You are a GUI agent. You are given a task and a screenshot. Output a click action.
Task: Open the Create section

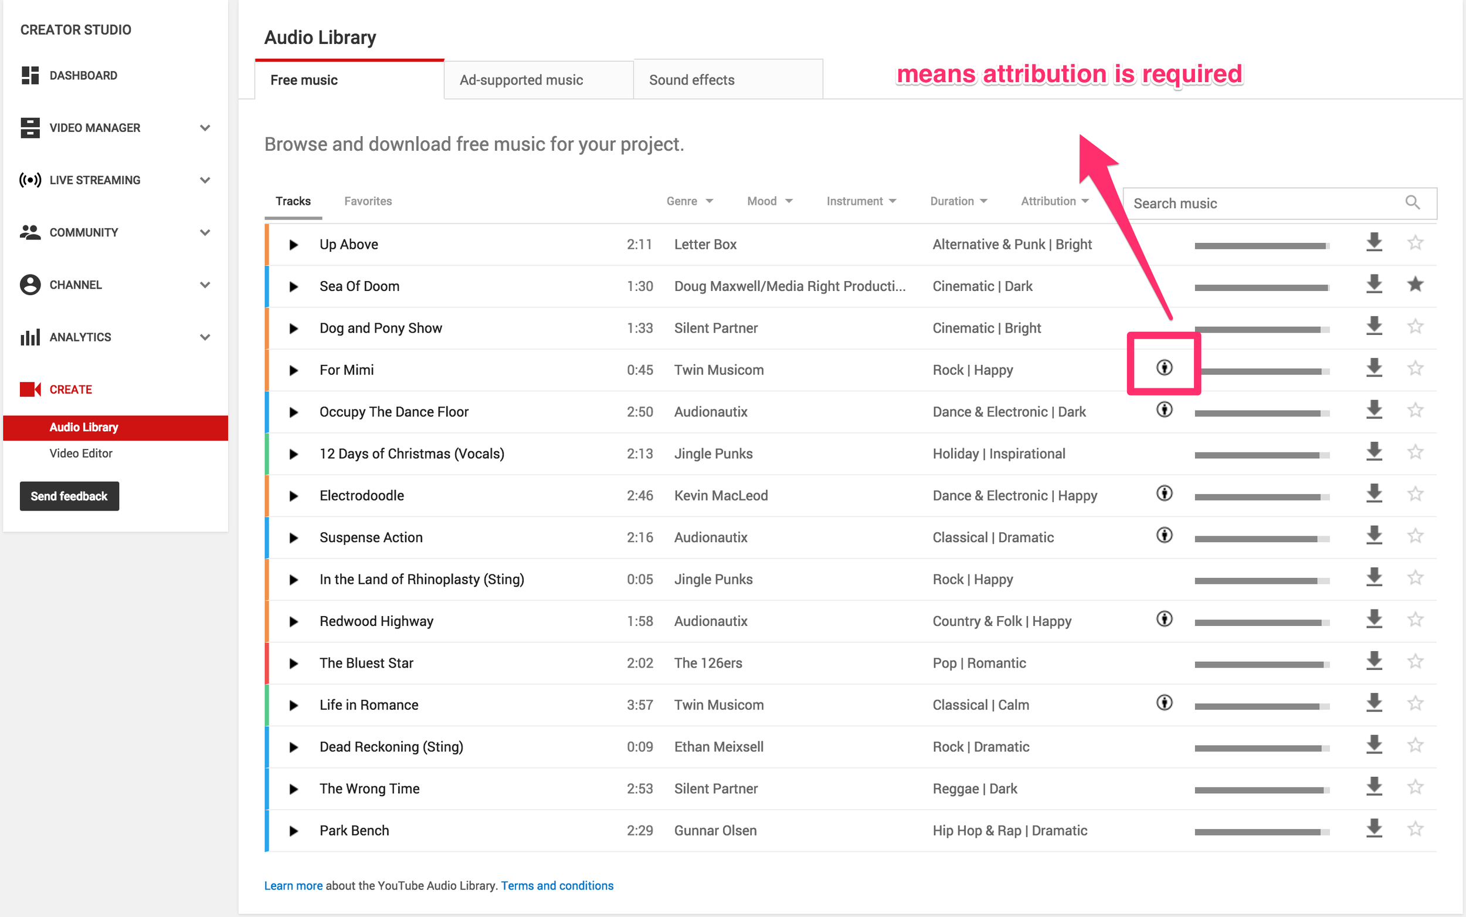(56, 390)
